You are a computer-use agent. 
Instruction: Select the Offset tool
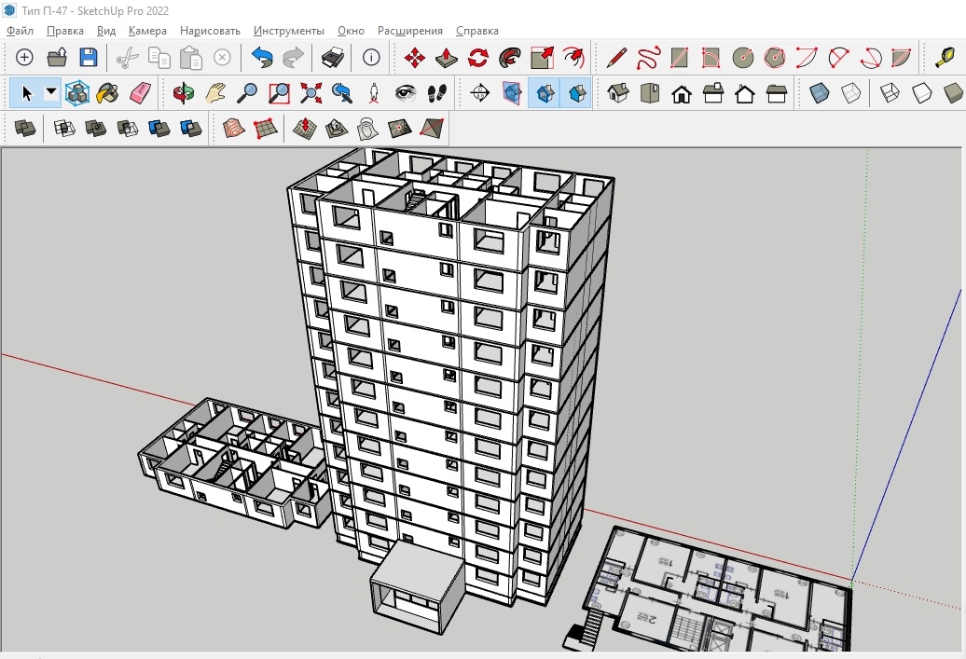[573, 58]
